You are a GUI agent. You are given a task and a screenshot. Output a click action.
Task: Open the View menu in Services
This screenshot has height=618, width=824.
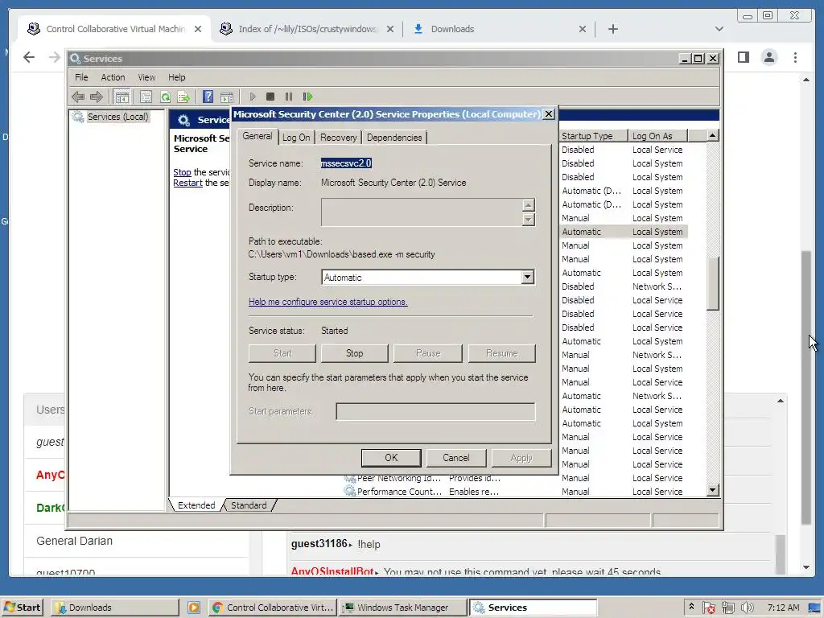(146, 77)
